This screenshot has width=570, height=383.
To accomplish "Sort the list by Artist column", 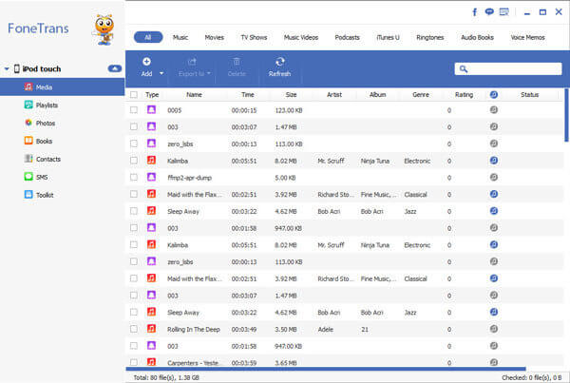I will pos(335,94).
